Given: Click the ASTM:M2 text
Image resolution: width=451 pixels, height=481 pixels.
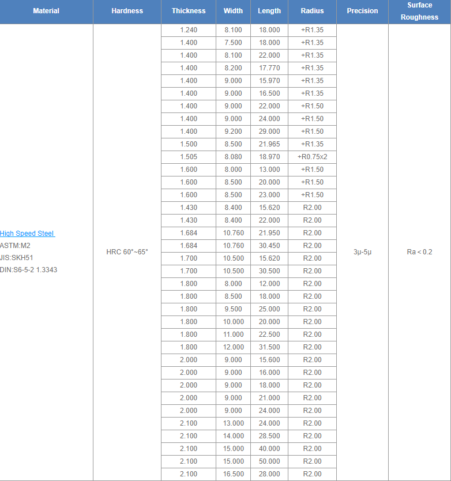Looking at the screenshot, I should [x=15, y=246].
